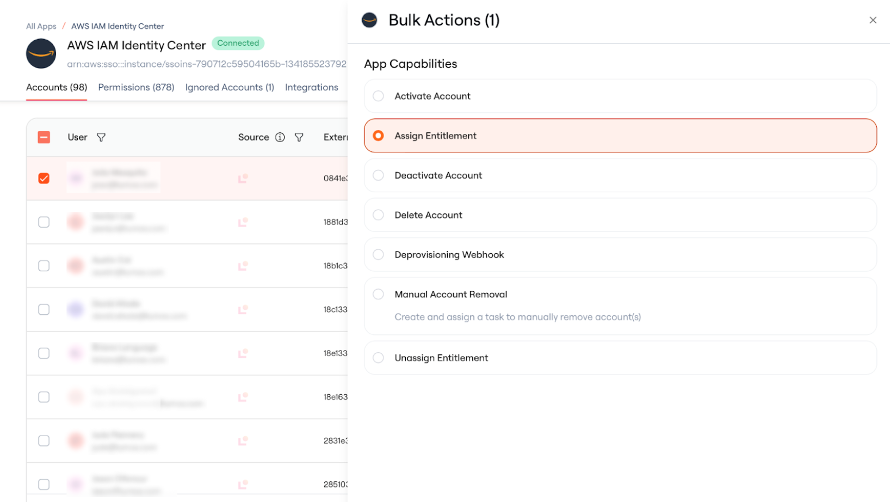Click the AWS logo in Bulk Actions header
Screen dimensions: 890x502
369,20
